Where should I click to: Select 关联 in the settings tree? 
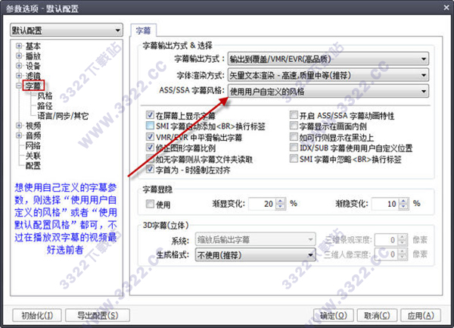coord(33,155)
